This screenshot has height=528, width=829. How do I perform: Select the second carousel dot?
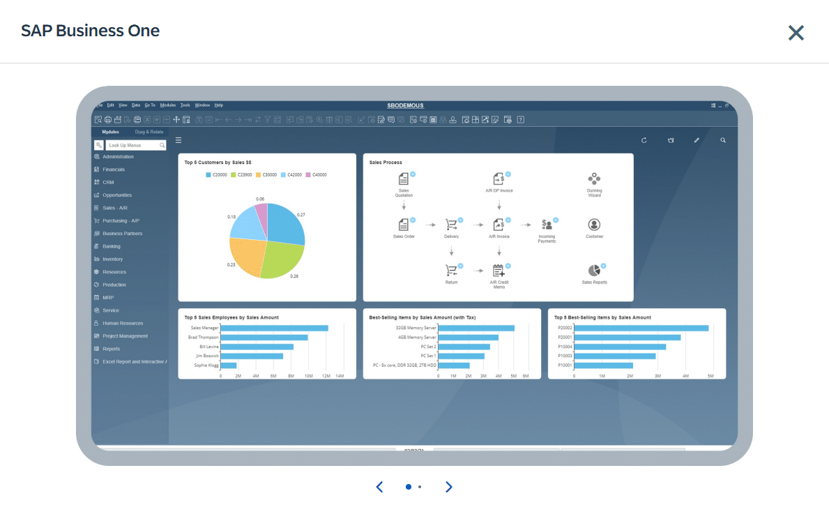(420, 487)
